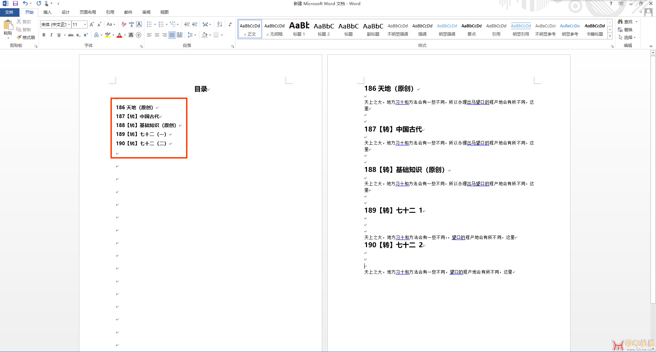Switch to the References (引用) tab
This screenshot has height=352, width=656.
[x=110, y=12]
